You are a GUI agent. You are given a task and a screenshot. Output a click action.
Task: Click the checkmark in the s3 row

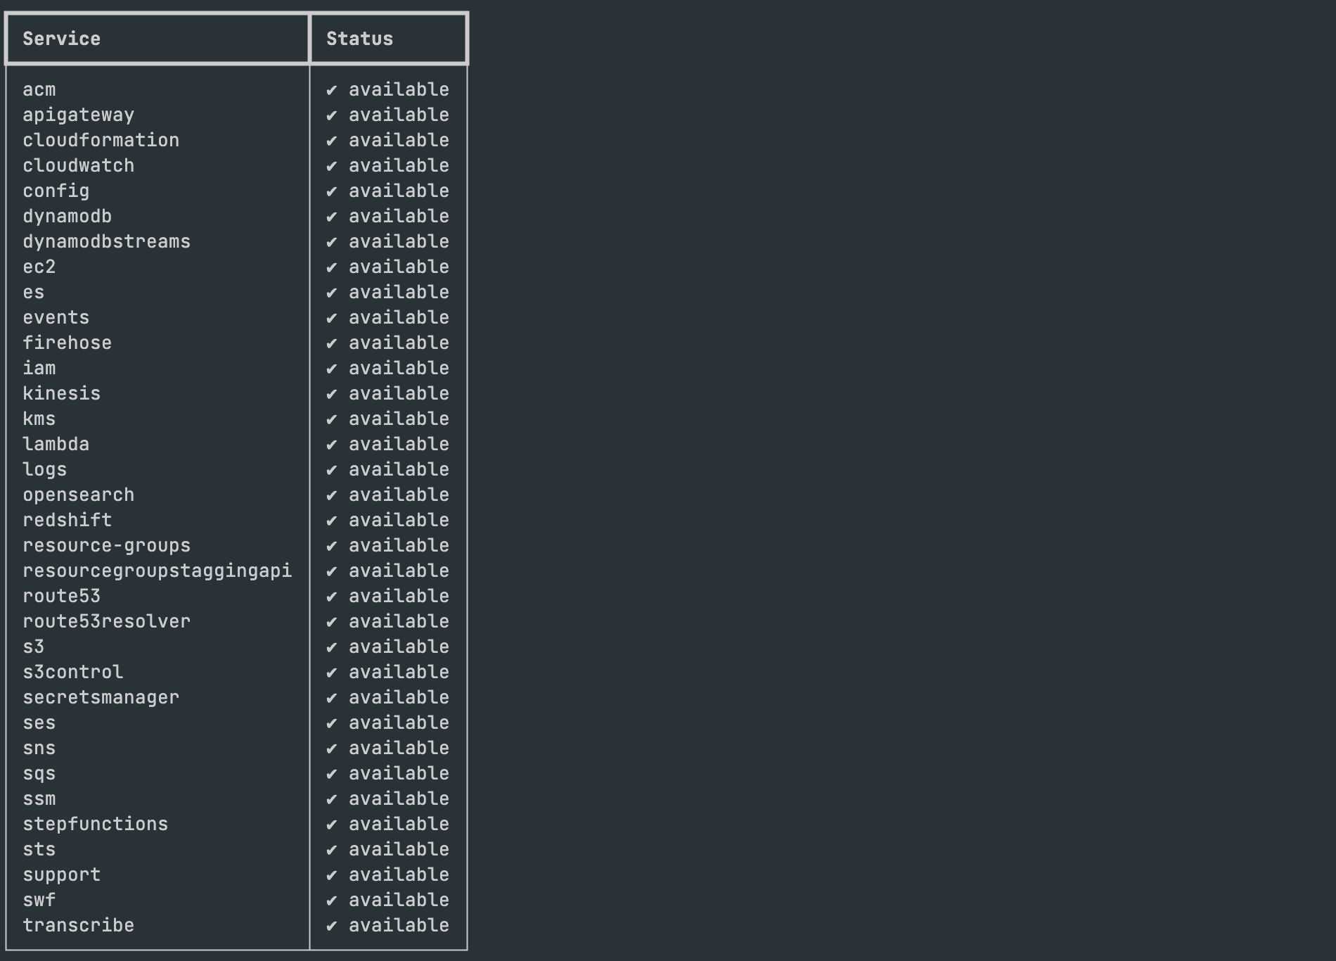pos(332,647)
